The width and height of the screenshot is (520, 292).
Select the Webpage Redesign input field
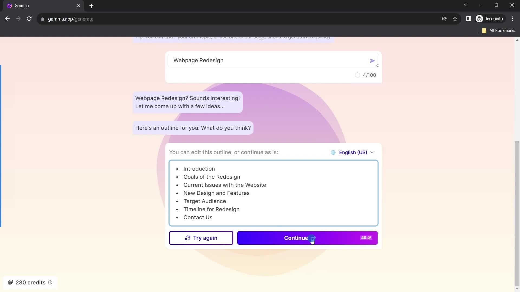274,60
